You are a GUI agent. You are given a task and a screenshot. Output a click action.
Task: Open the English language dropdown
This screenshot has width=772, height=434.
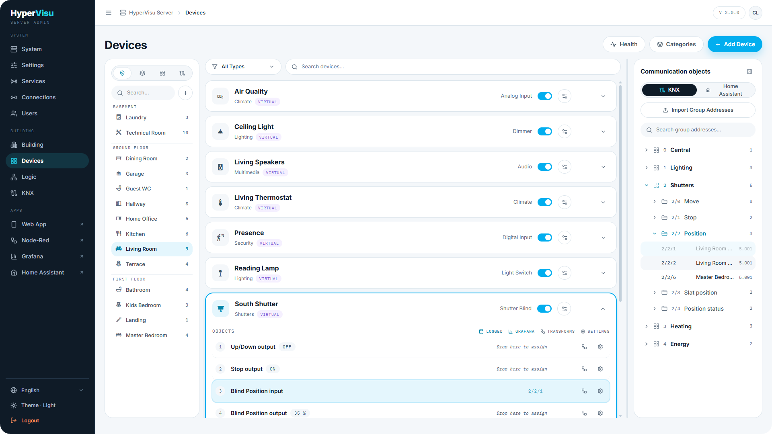pyautogui.click(x=47, y=390)
